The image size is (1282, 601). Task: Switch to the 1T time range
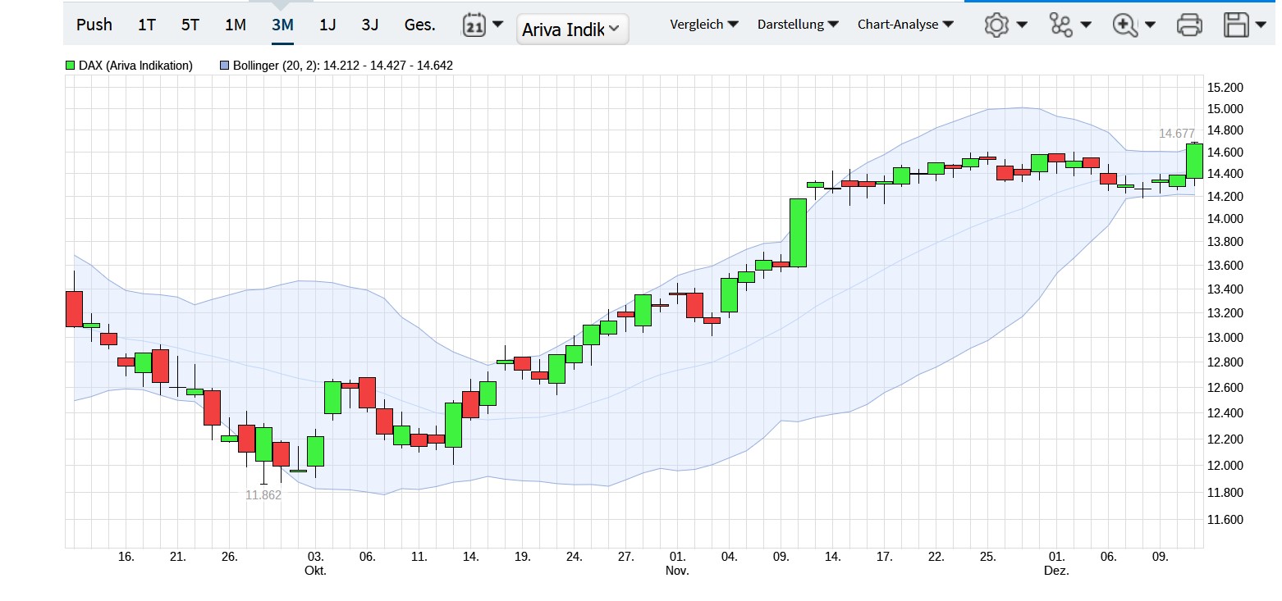147,25
